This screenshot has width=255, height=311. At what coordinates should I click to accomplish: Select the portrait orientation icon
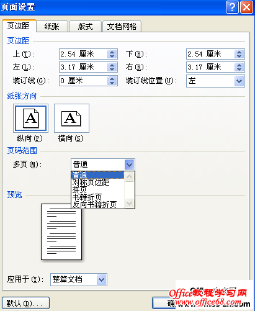tap(30, 118)
